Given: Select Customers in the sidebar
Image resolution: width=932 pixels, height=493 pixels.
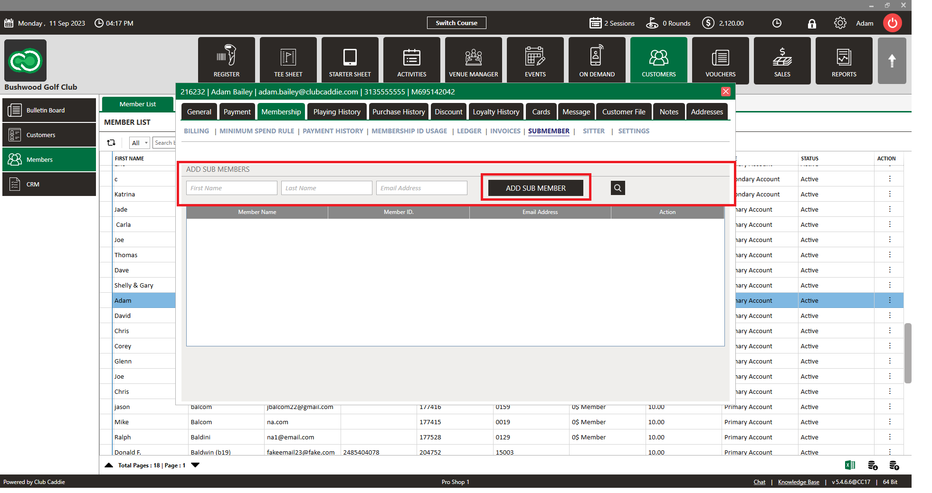Looking at the screenshot, I should pyautogui.click(x=49, y=135).
